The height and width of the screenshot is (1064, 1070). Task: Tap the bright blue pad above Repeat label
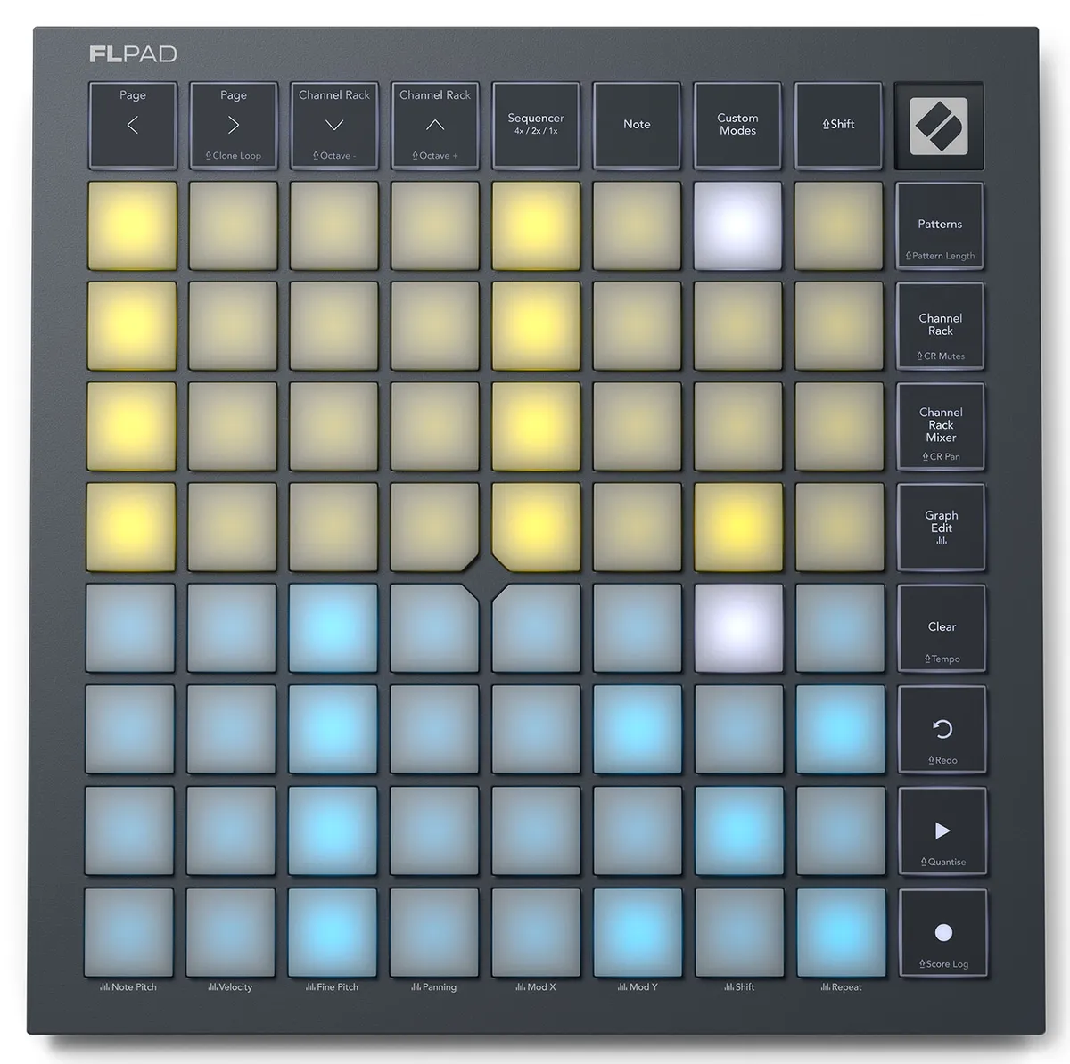coord(841,932)
